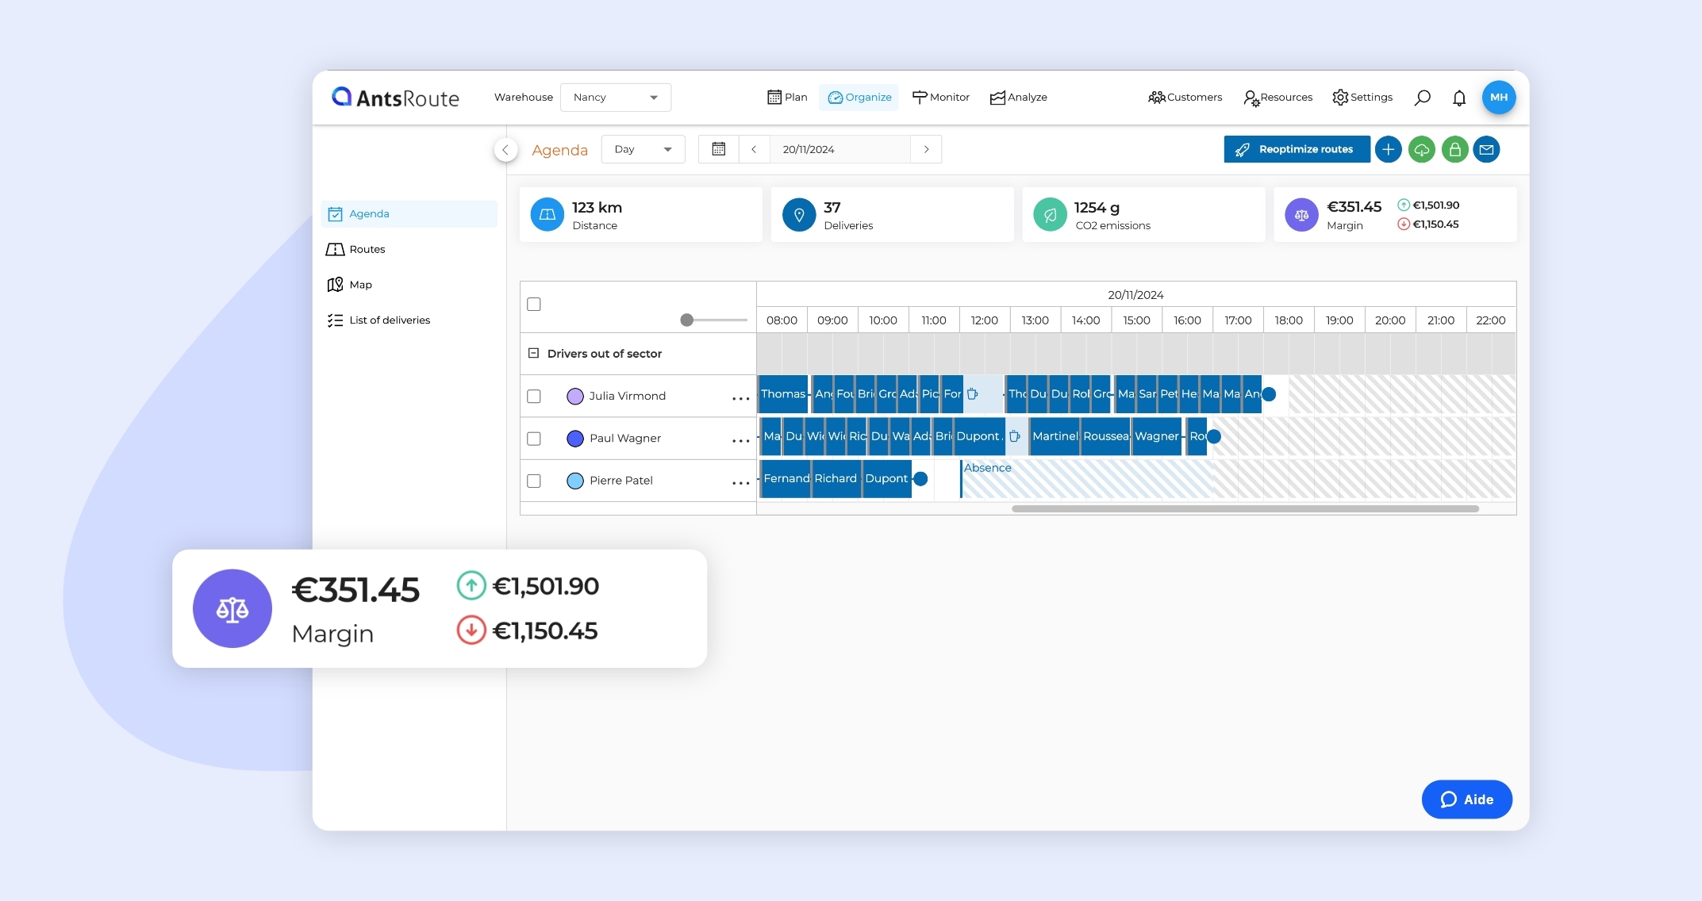1702x901 pixels.
Task: Click the blue plus add button
Action: pyautogui.click(x=1388, y=149)
